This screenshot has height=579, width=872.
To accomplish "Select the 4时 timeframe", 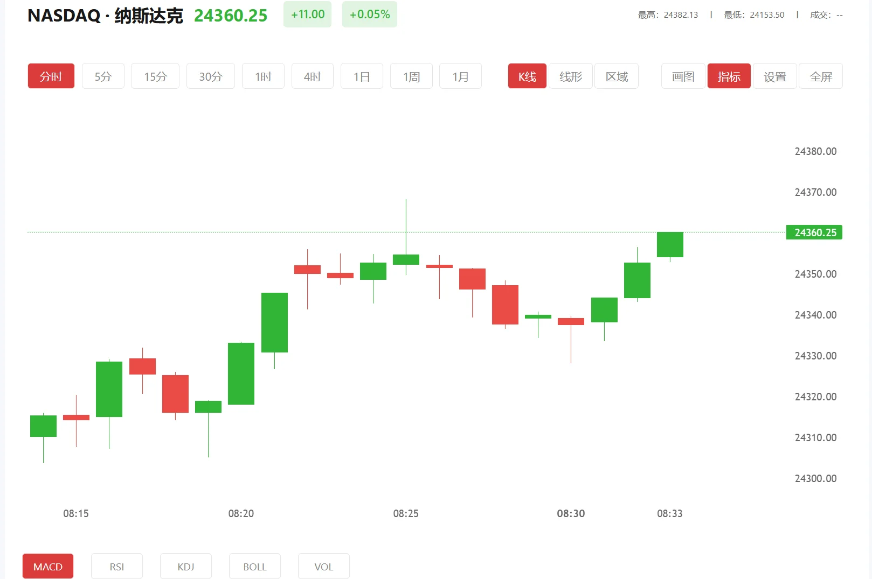I will (312, 76).
